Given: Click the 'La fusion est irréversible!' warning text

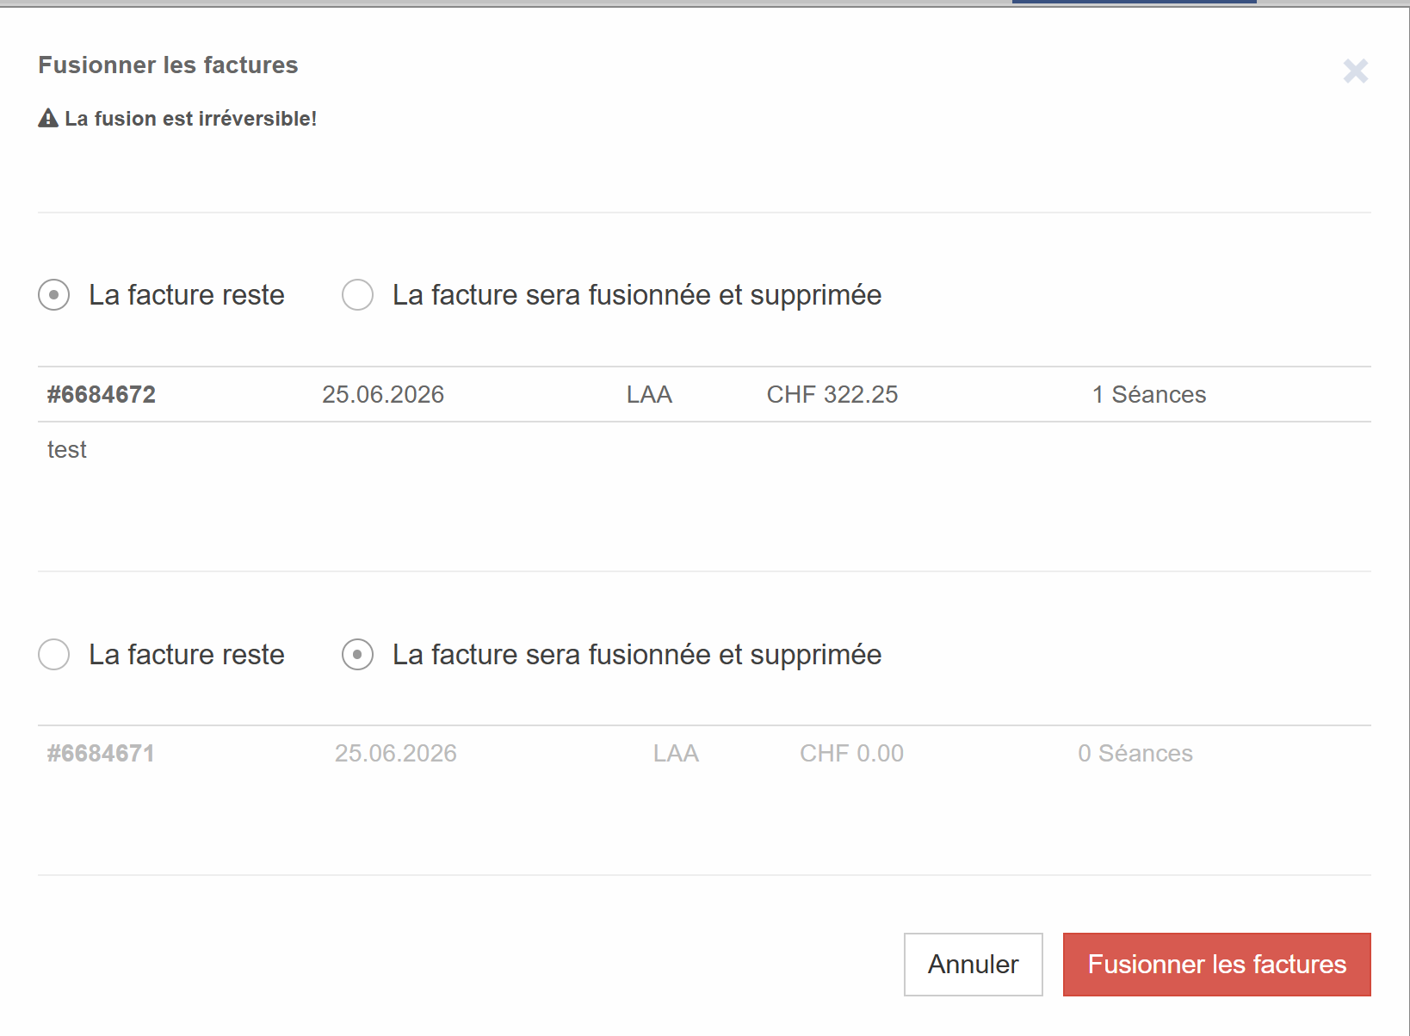Looking at the screenshot, I should click(x=191, y=119).
